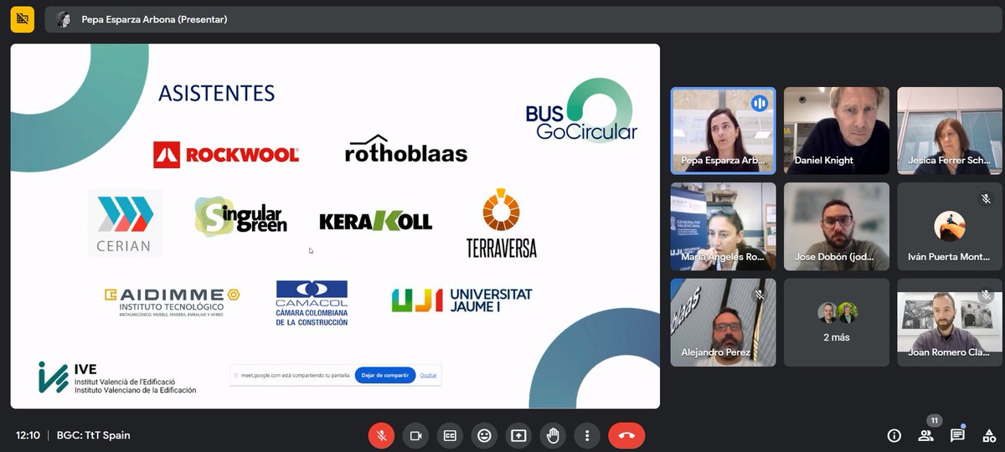The width and height of the screenshot is (1005, 452).
Task: Click the 'BGC: TtT Spain' meeting title
Action: coord(94,435)
